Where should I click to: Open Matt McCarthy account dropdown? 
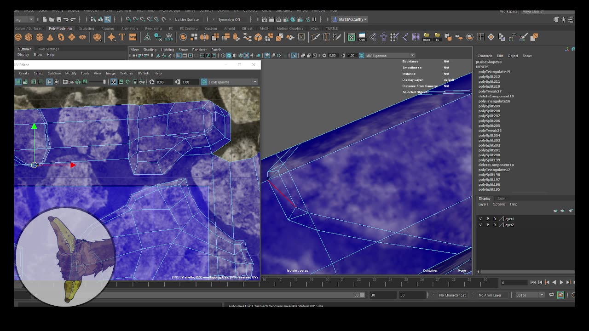tap(350, 19)
